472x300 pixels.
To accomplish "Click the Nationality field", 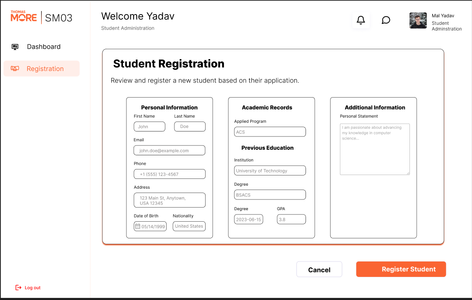I will point(189,226).
